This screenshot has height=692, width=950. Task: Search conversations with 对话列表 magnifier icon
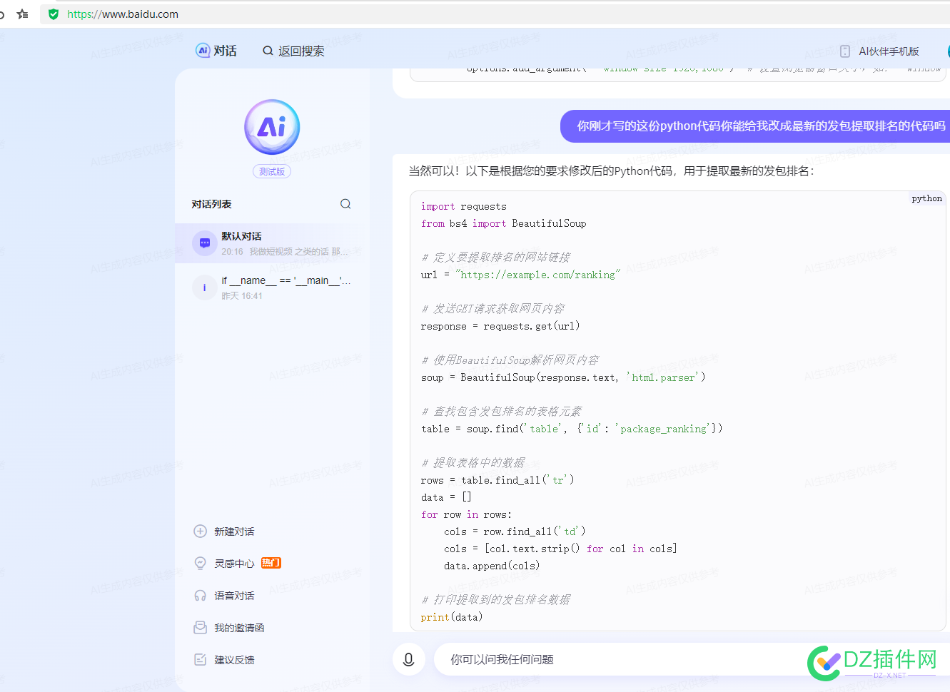point(345,204)
